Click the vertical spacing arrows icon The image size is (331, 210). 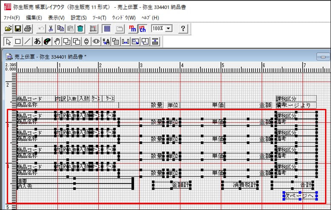click(86, 42)
